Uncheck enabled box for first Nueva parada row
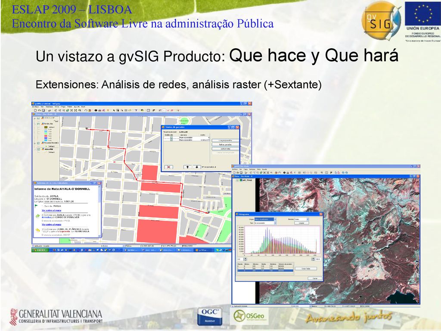 coord(171,137)
